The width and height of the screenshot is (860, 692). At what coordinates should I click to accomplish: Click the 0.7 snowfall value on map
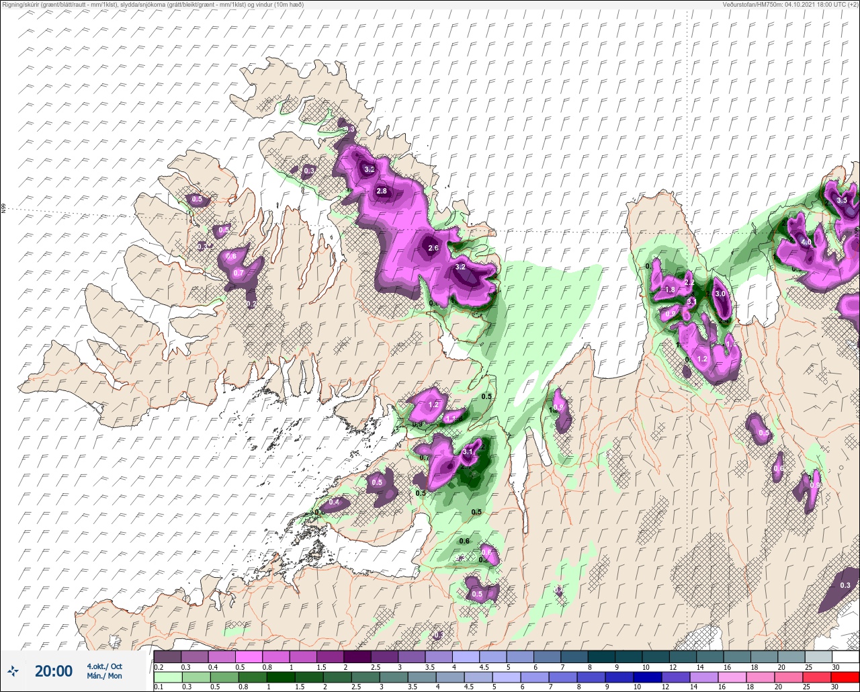tap(238, 274)
